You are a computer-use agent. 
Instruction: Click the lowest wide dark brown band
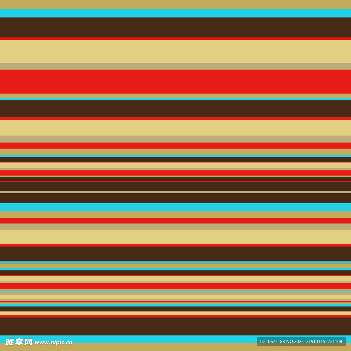coord(175,326)
